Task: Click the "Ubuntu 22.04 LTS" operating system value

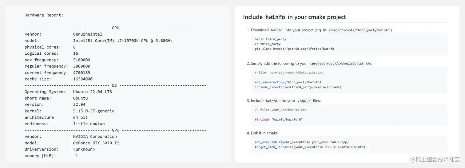Action: pyautogui.click(x=92, y=92)
